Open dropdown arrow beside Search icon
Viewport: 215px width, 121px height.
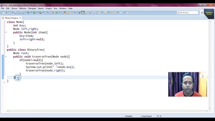tap(75, 12)
